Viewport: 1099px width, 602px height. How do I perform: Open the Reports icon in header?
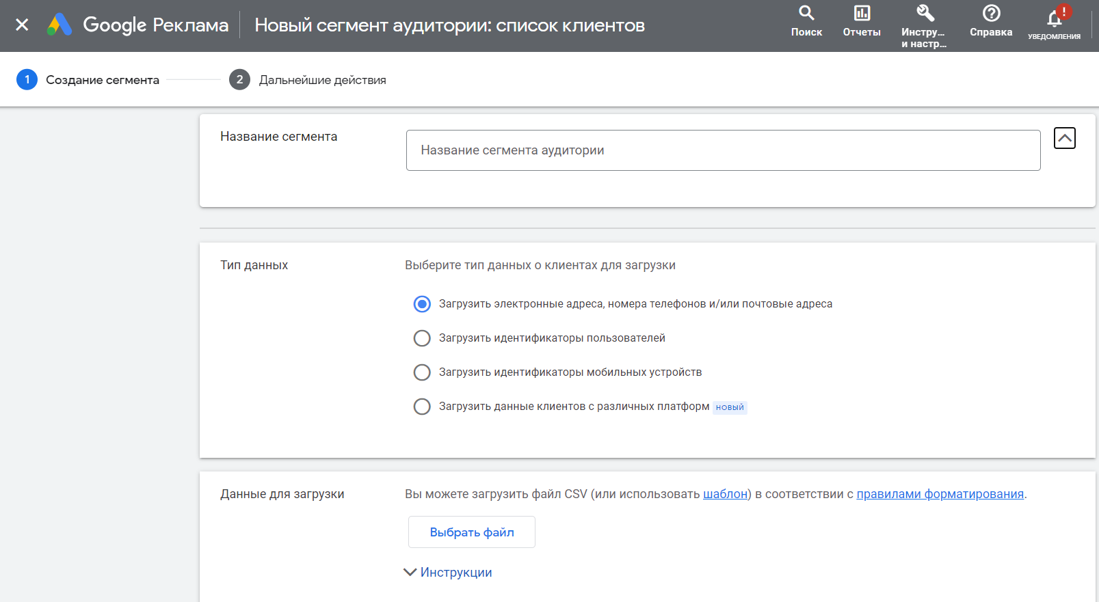[862, 14]
